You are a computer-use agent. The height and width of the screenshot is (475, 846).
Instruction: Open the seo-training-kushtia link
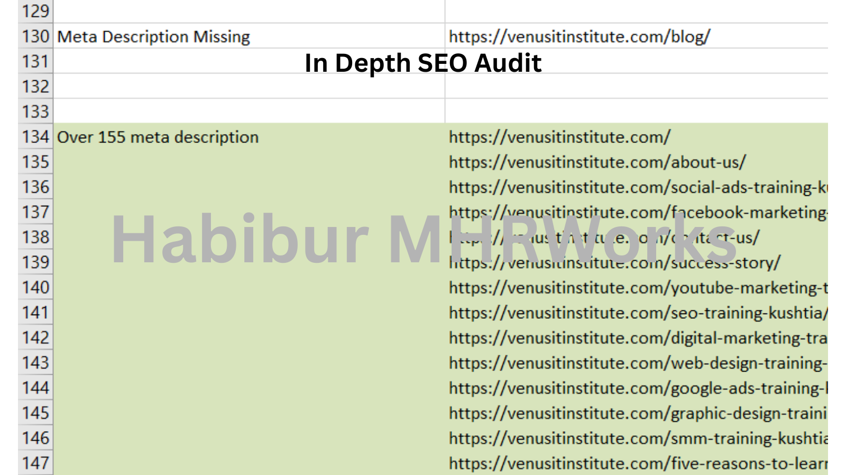click(638, 312)
